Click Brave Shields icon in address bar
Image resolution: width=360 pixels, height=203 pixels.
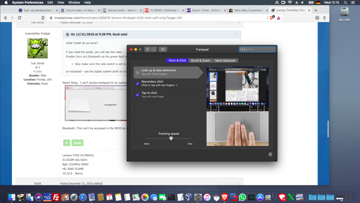[272, 18]
